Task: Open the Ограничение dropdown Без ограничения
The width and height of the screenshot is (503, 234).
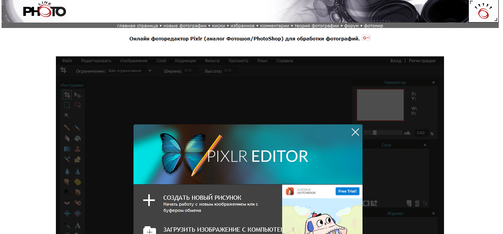Action: click(x=130, y=71)
